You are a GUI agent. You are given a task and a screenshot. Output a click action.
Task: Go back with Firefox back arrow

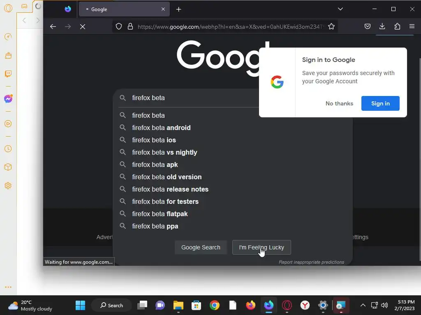click(x=53, y=27)
